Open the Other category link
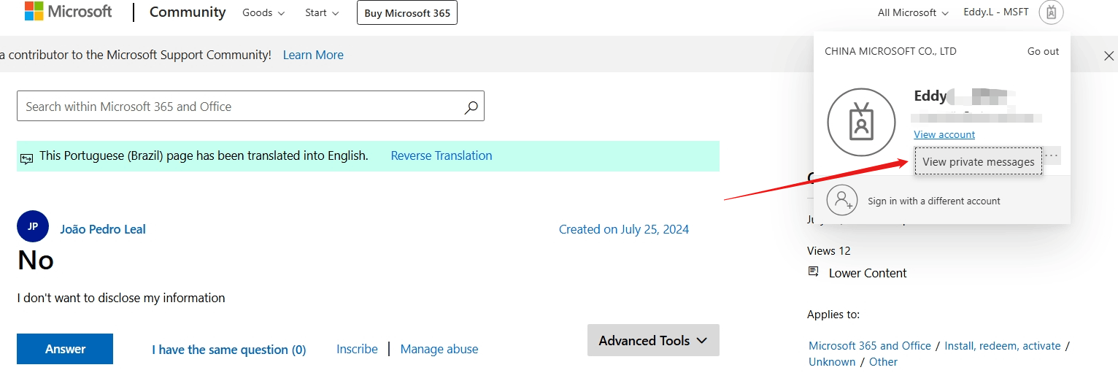Image resolution: width=1118 pixels, height=381 pixels. pyautogui.click(x=883, y=362)
